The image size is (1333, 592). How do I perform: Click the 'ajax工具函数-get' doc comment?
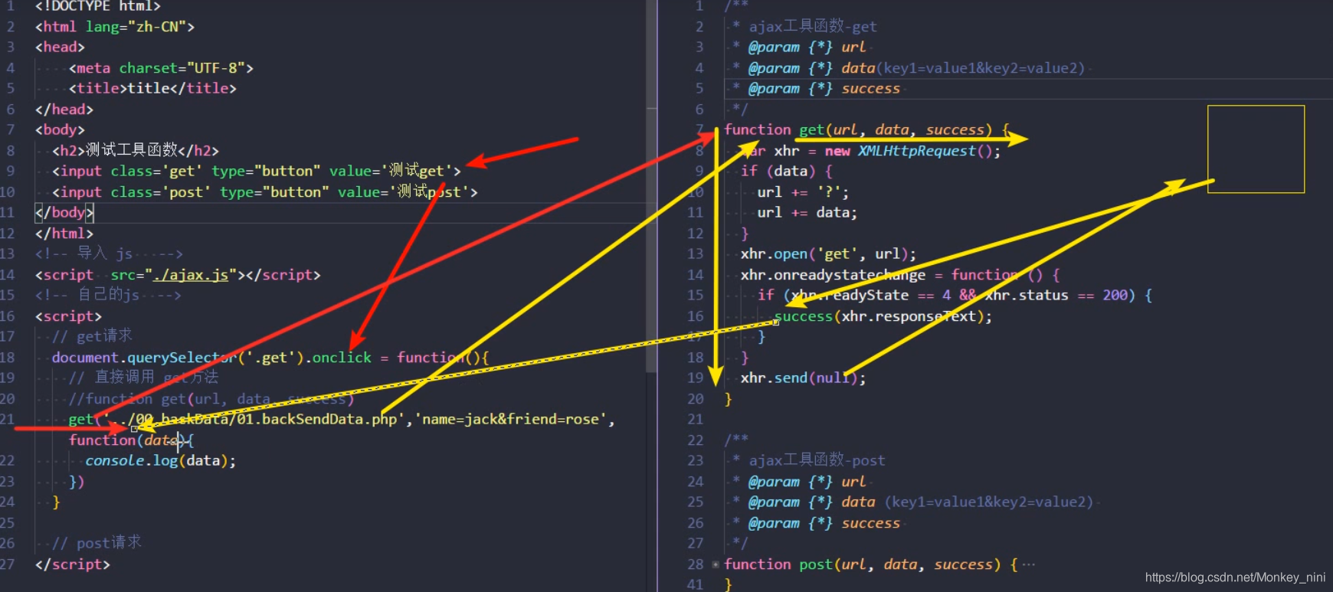tap(813, 27)
